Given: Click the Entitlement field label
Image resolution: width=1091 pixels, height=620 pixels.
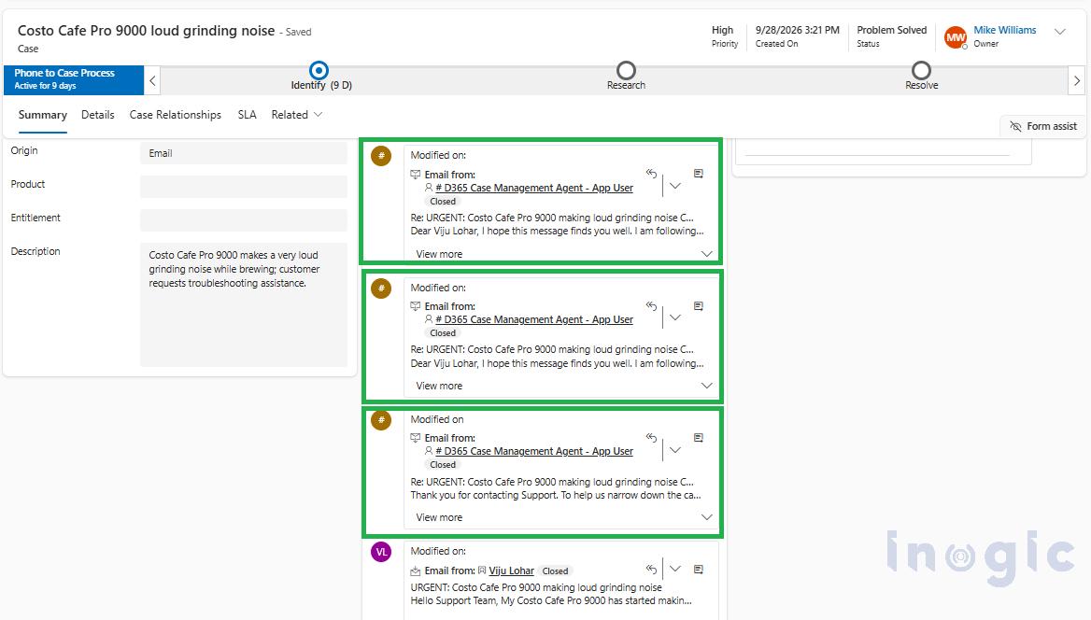Looking at the screenshot, I should click(x=35, y=218).
